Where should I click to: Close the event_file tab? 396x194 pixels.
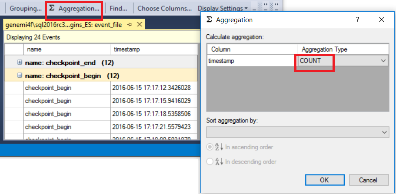pos(140,25)
